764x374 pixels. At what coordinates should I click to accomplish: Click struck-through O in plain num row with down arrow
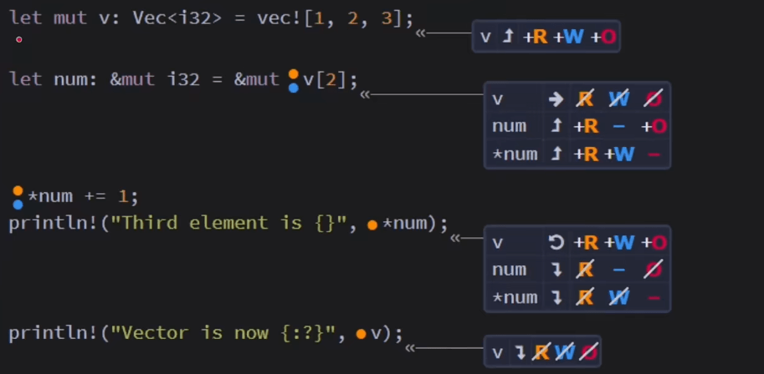click(654, 270)
